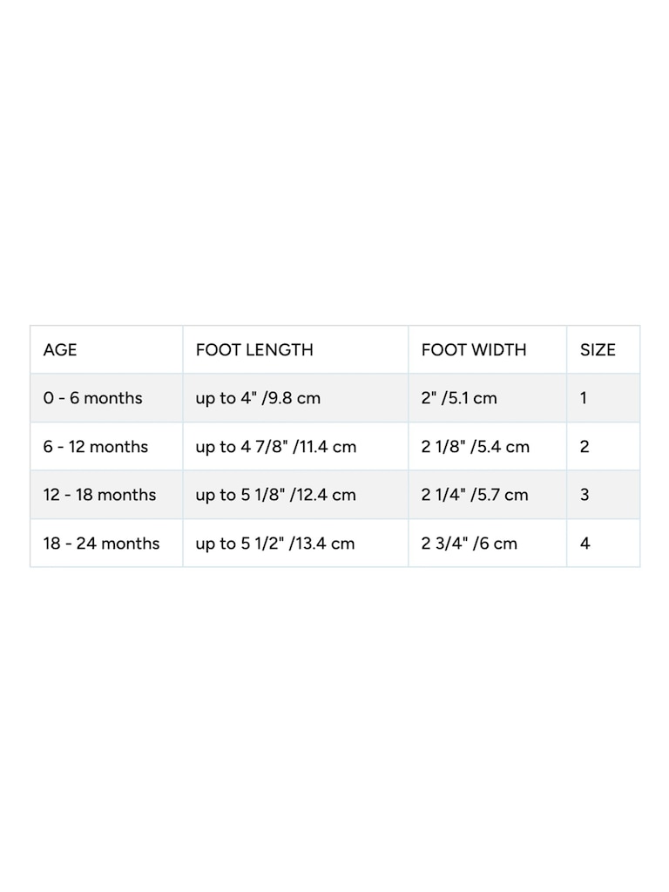Click foot length up to 4" /9.8 cm
The height and width of the screenshot is (892, 669).
(258, 398)
